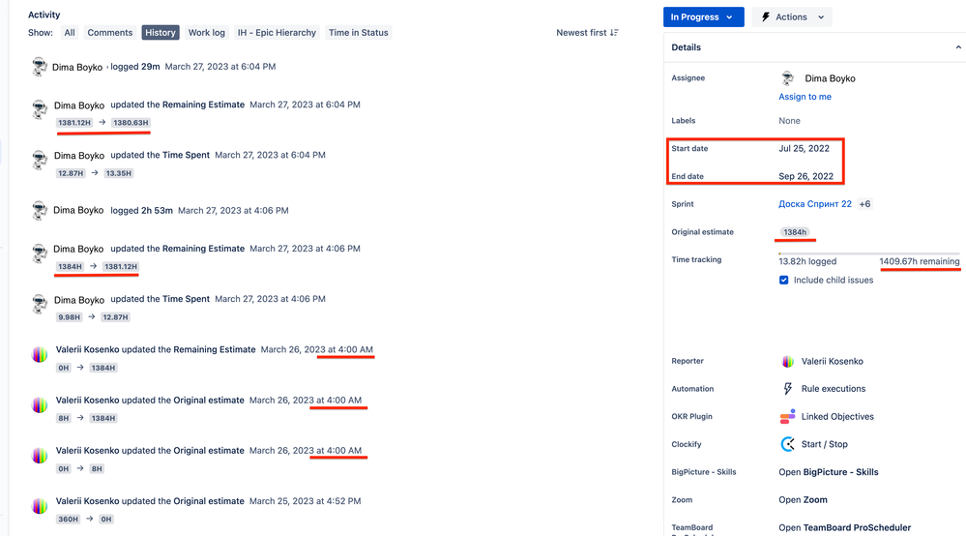The height and width of the screenshot is (536, 966).
Task: Click the March 25, 2023 at 4:52 PM timestamp
Action: (305, 501)
